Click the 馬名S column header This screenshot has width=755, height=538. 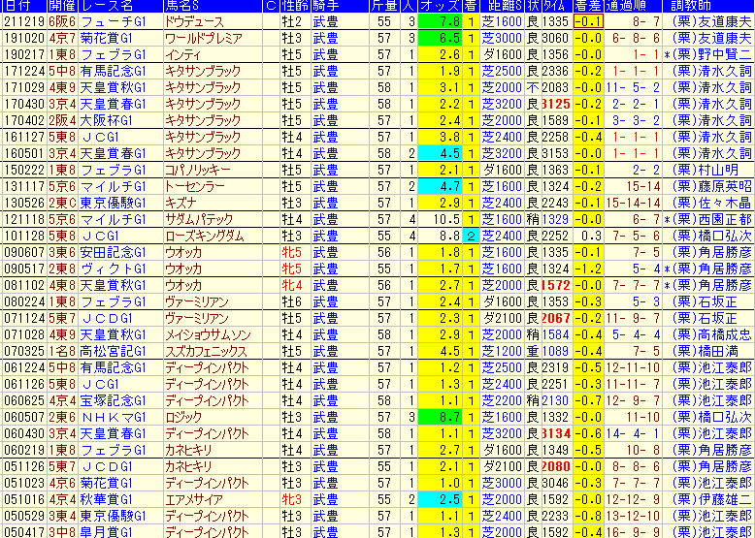(x=213, y=6)
